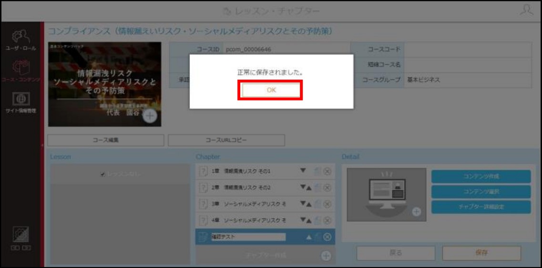Open the user profile icon in the header
This screenshot has width=542, height=268.
(x=526, y=10)
